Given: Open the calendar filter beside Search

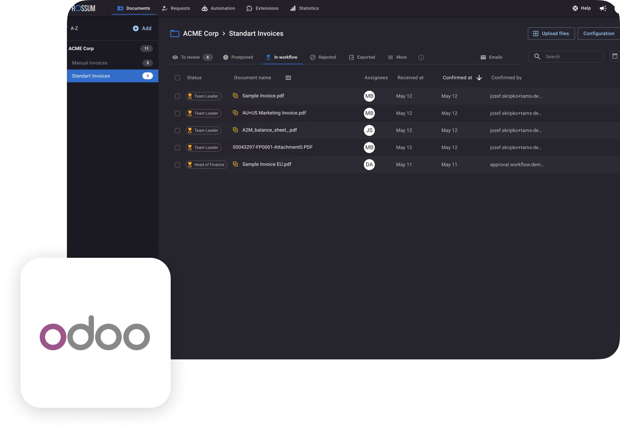Looking at the screenshot, I should (x=615, y=56).
